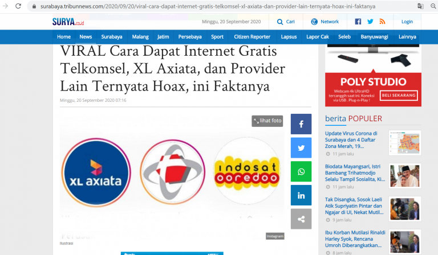
Task: Visit the Facebook page icon in header
Action: pyautogui.click(x=358, y=22)
